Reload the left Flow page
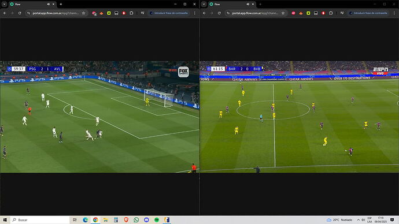This screenshot has width=399, height=224. pyautogui.click(x=20, y=13)
